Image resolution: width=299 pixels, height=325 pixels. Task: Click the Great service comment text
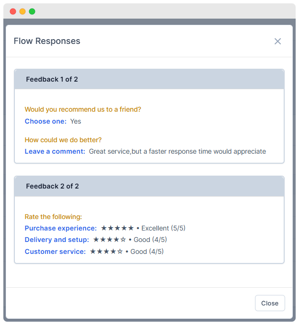(177, 151)
